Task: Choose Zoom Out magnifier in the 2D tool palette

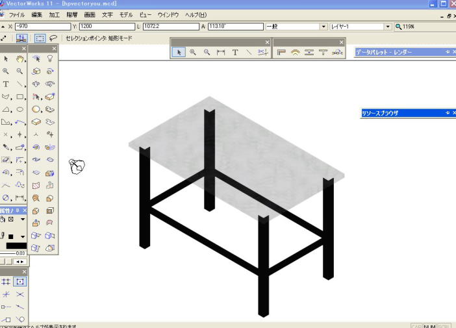Action: pyautogui.click(x=19, y=71)
